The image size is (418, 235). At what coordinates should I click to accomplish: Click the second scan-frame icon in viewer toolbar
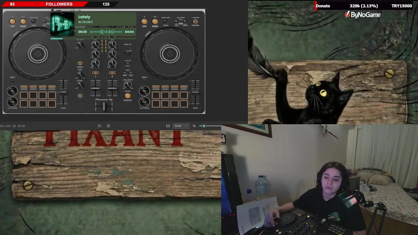(x=108, y=126)
